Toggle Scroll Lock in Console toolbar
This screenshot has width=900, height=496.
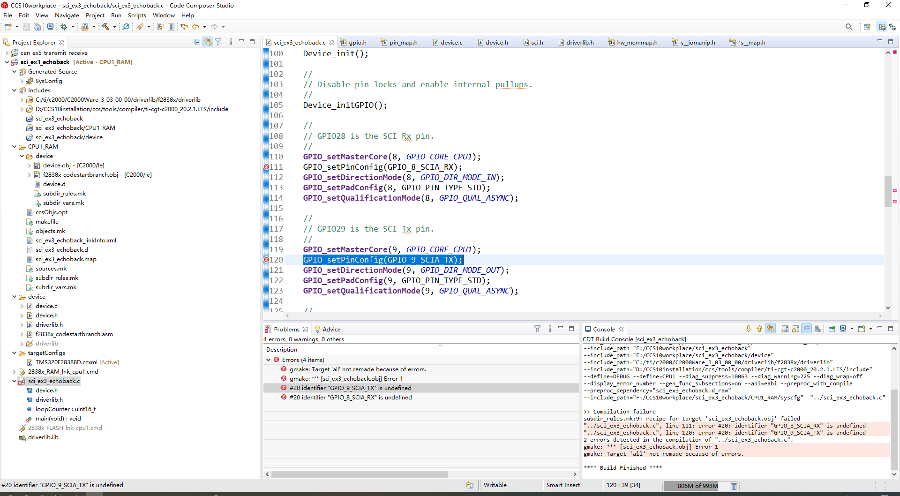pyautogui.click(x=795, y=329)
